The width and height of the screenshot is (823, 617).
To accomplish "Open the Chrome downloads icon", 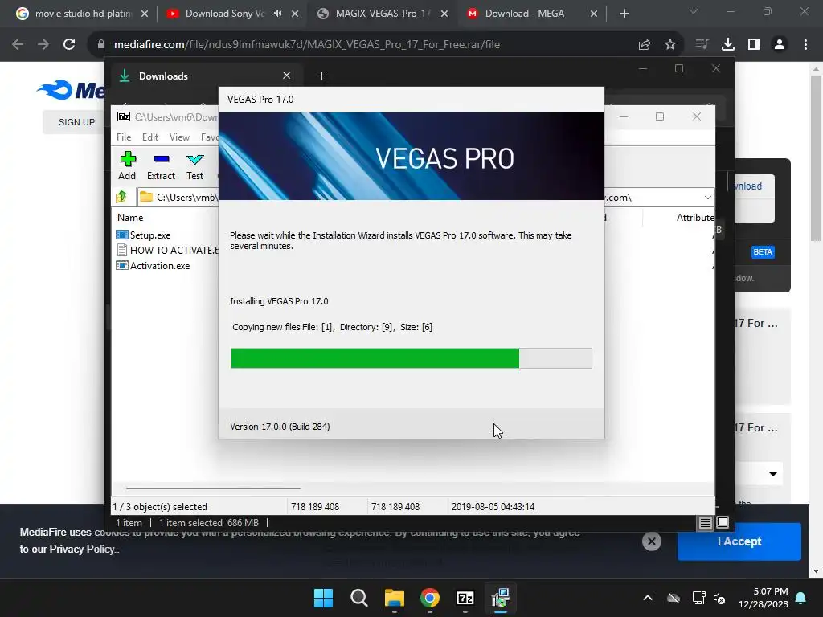I will tap(728, 45).
